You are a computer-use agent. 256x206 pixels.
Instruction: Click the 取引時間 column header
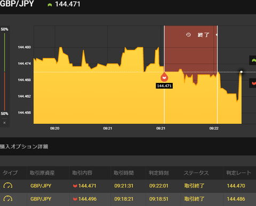point(124,173)
